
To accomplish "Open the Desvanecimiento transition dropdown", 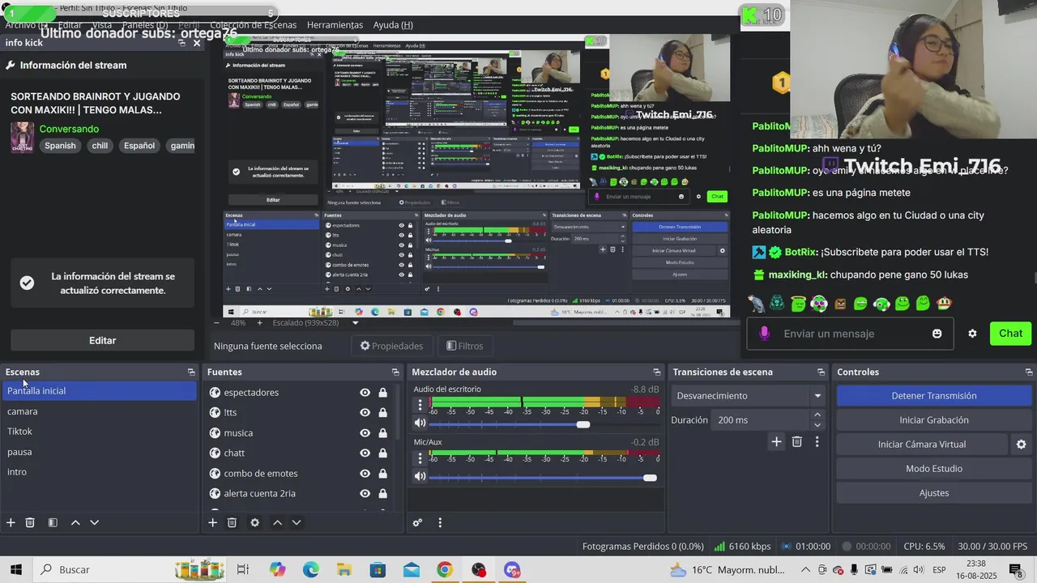I will (x=748, y=396).
